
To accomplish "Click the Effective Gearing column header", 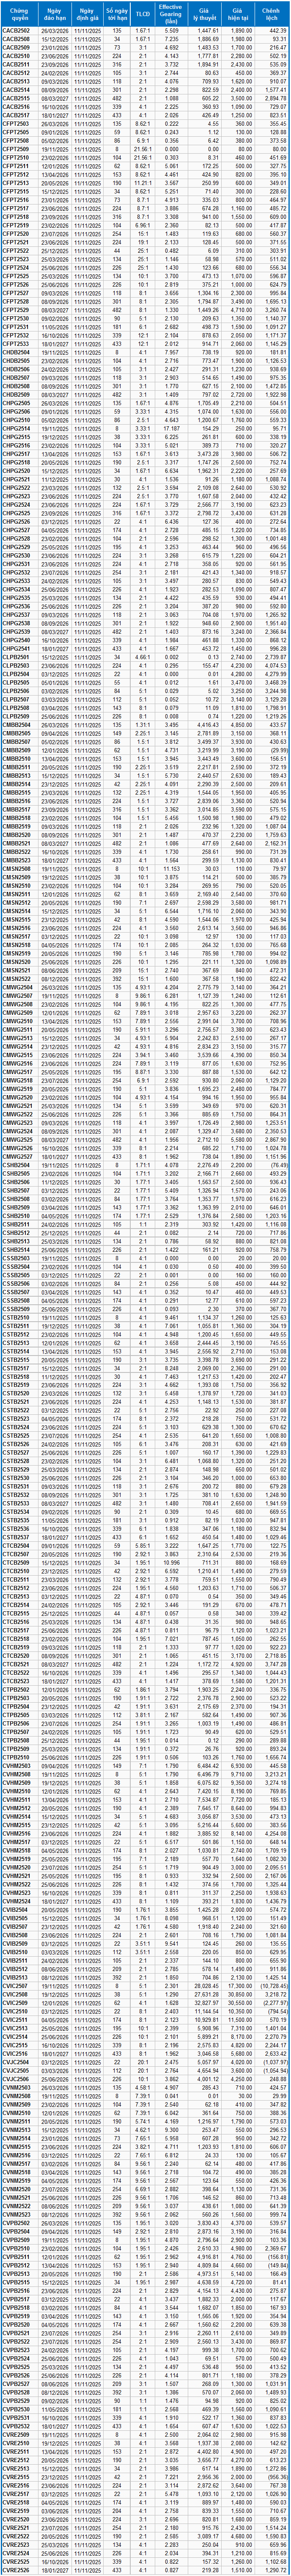I will tap(172, 15).
